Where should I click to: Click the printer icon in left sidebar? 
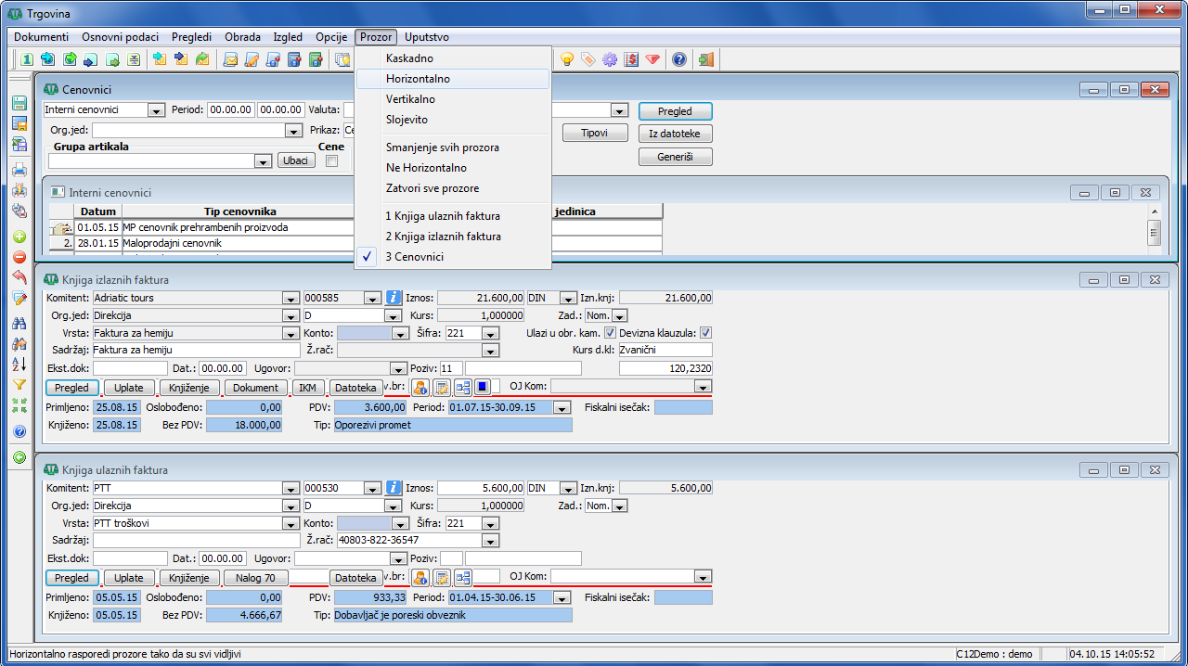(x=19, y=170)
